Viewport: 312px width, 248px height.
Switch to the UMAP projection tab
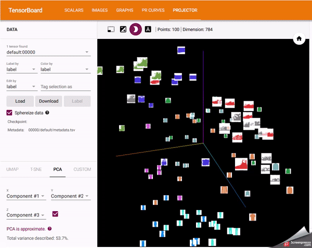pyautogui.click(x=12, y=169)
